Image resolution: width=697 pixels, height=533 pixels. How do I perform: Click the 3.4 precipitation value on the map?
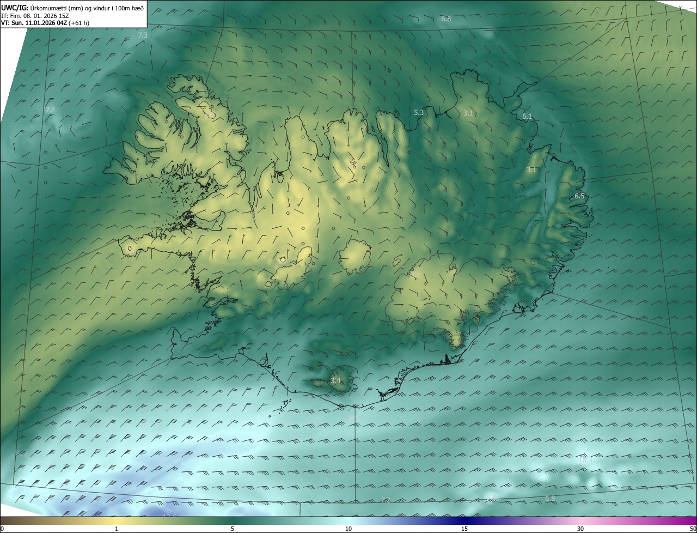pos(335,380)
